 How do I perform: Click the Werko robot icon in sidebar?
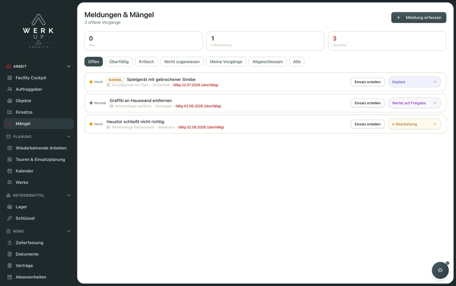pos(10,182)
